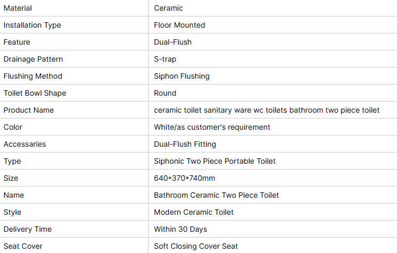Click Bathroom Ceramic Two Piece Toilet
This screenshot has width=397, height=253.
(216, 195)
